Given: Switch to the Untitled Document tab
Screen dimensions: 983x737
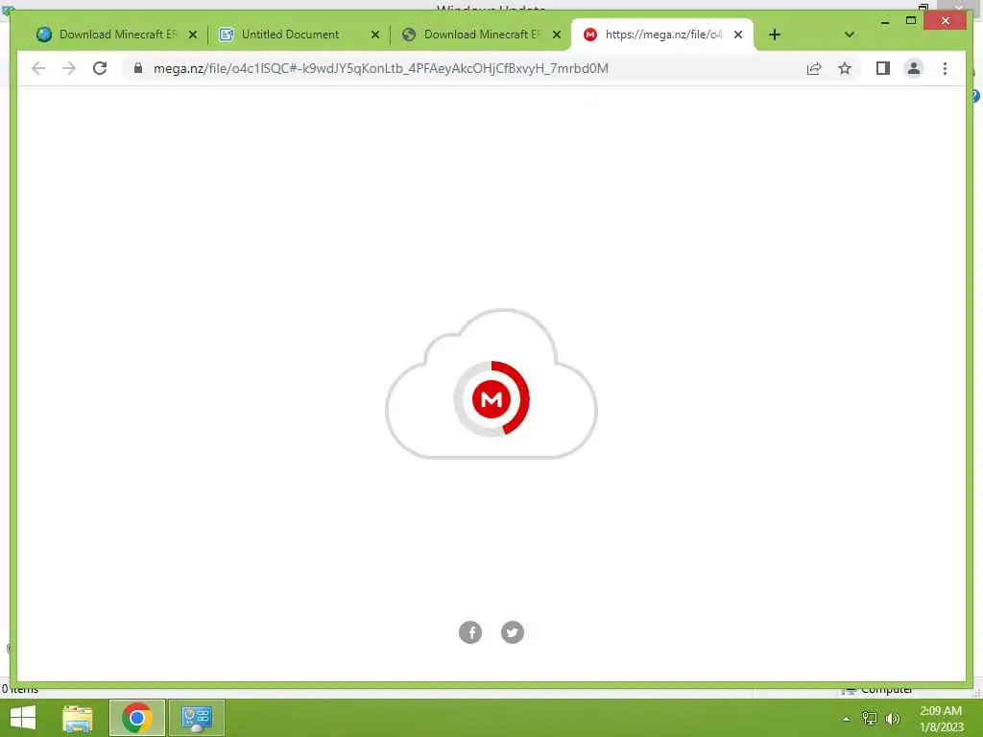Looking at the screenshot, I should pos(299,35).
